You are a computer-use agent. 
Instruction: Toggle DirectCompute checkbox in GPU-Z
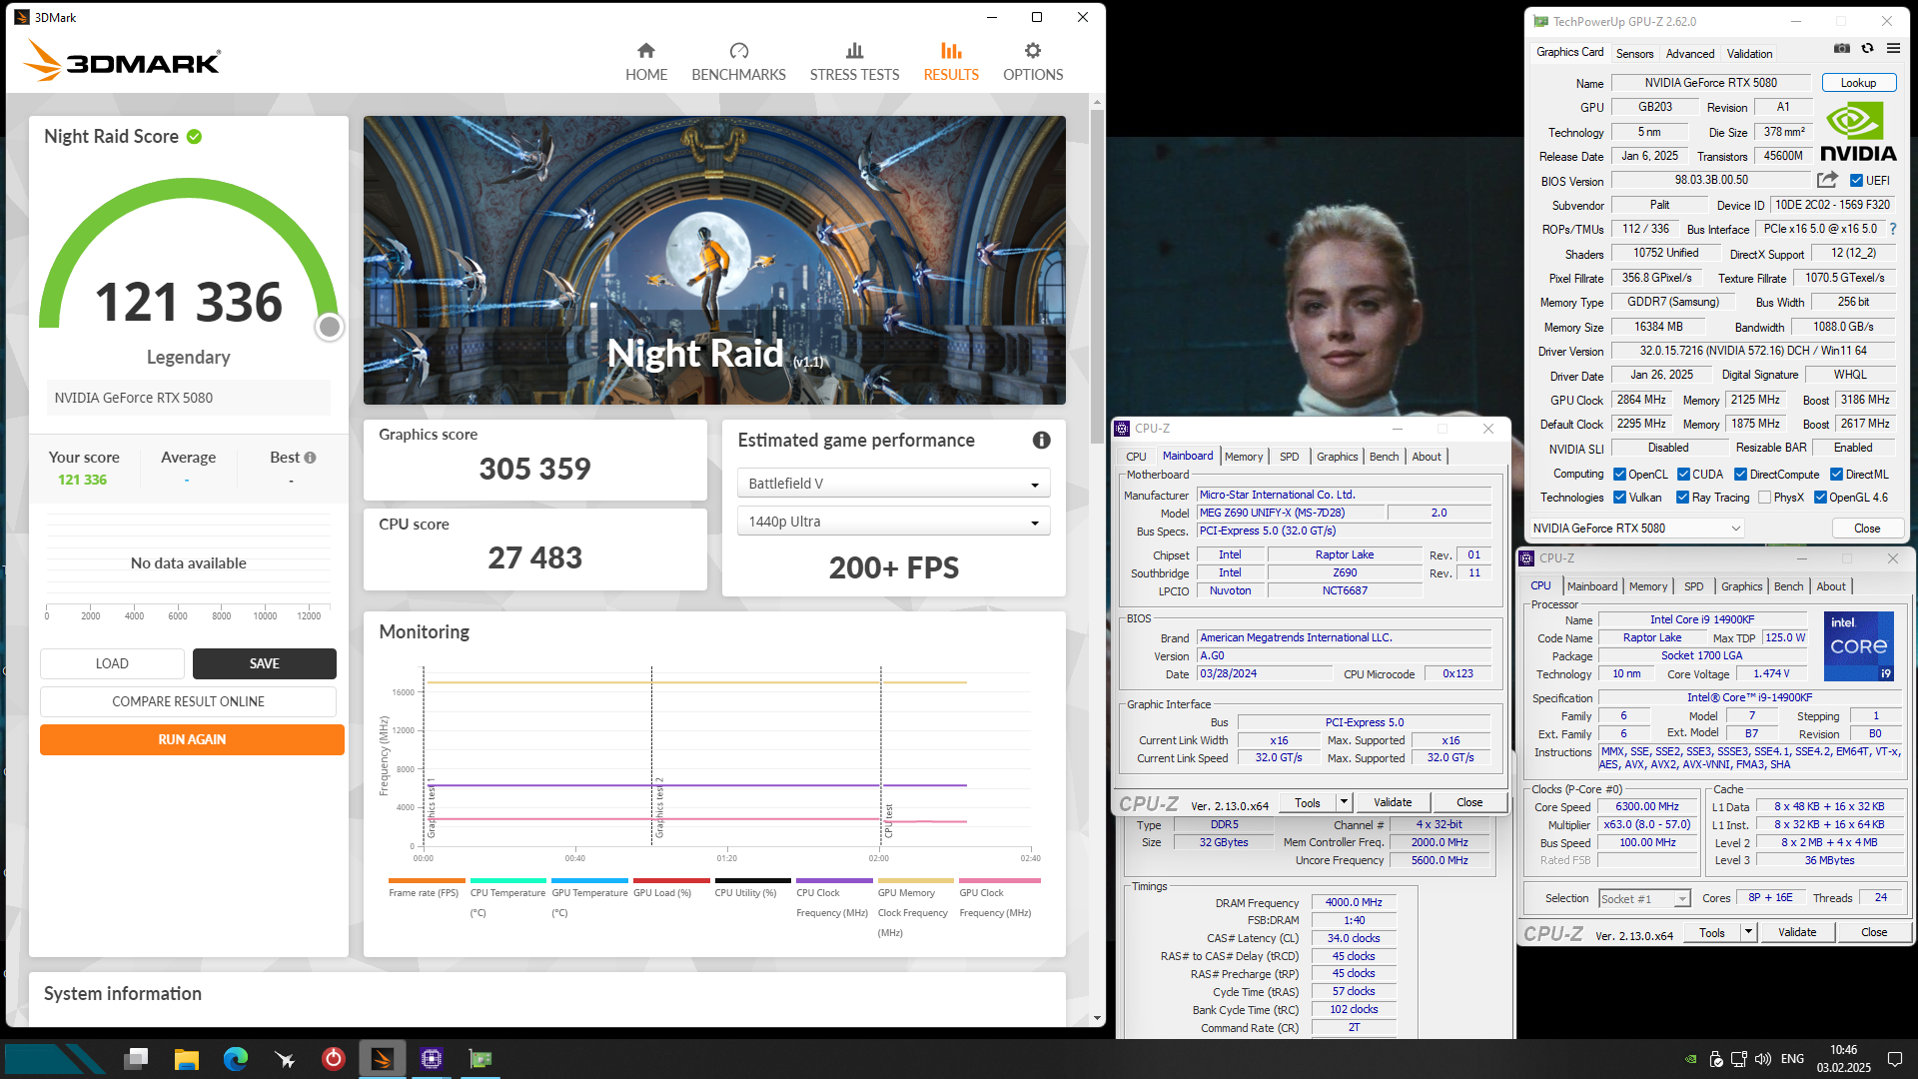[x=1740, y=475]
